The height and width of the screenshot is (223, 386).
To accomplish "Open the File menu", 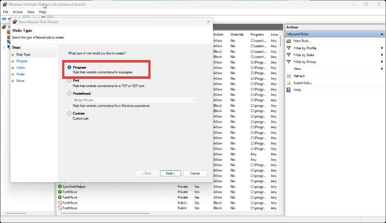I will click(6, 12).
